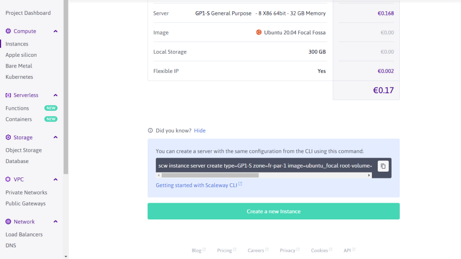Open Object Storage in the sidebar
Viewport: 461px width, 259px height.
[x=23, y=150]
